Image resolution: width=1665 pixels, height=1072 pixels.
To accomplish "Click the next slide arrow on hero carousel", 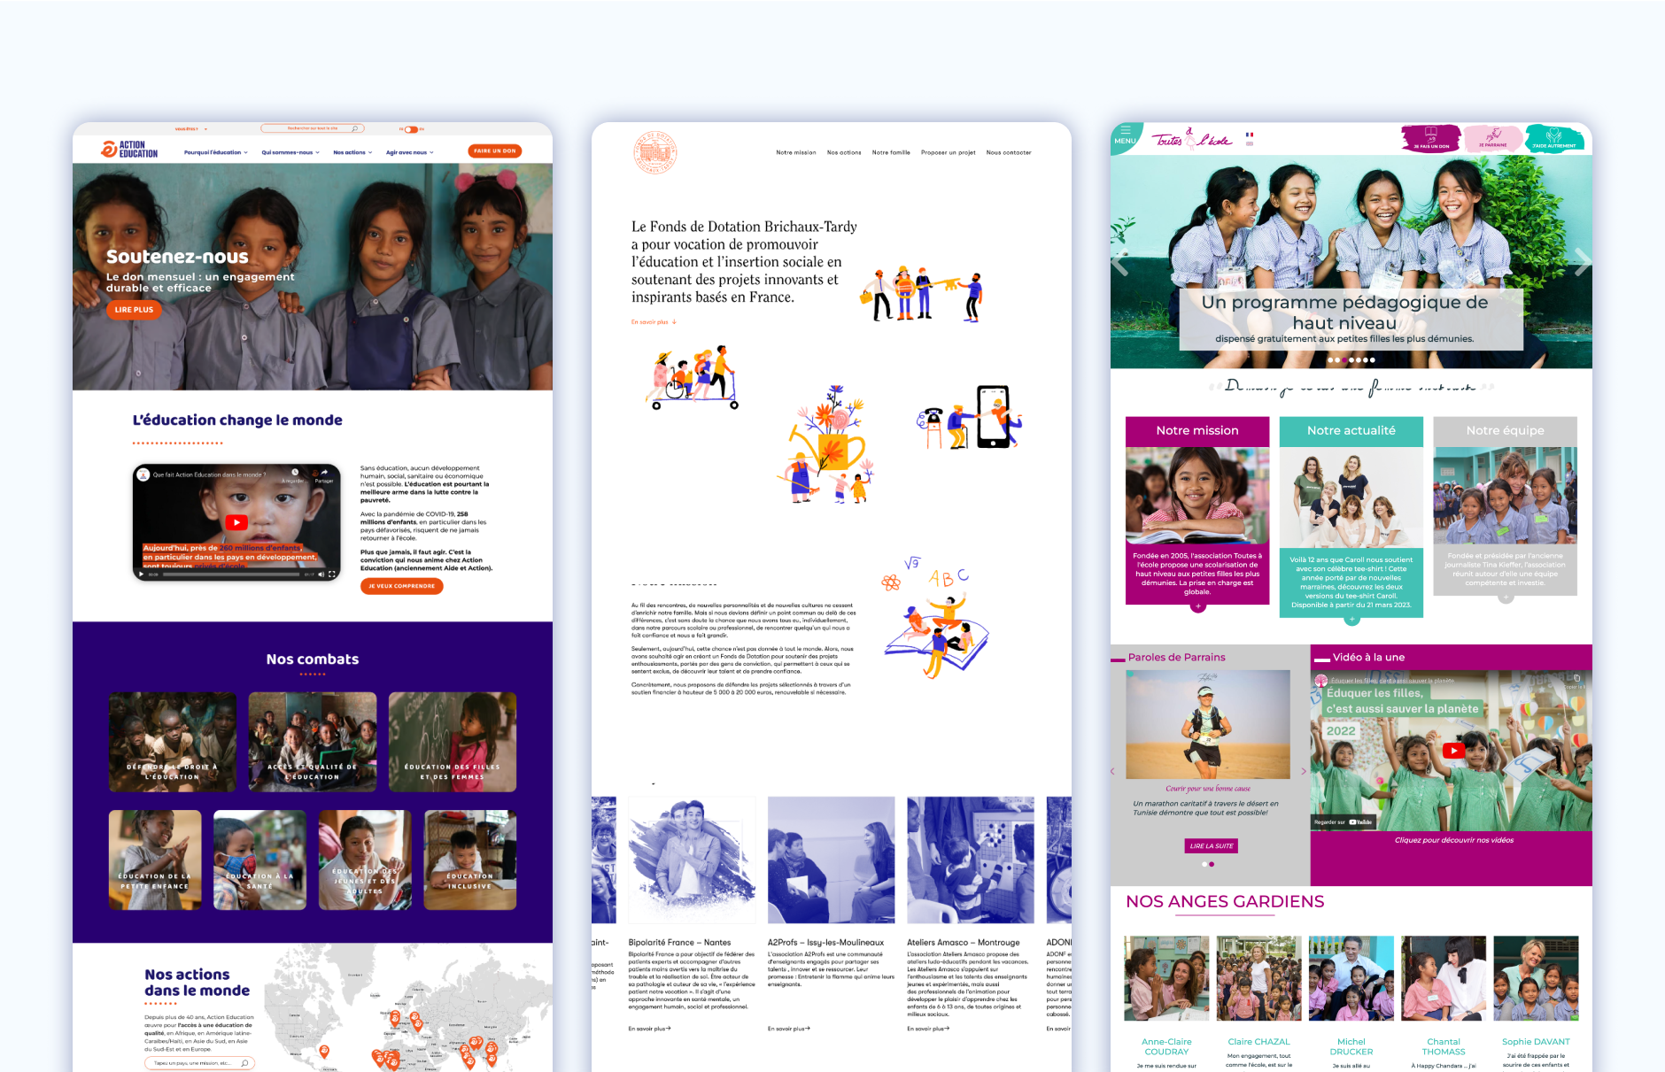I will tap(1581, 261).
